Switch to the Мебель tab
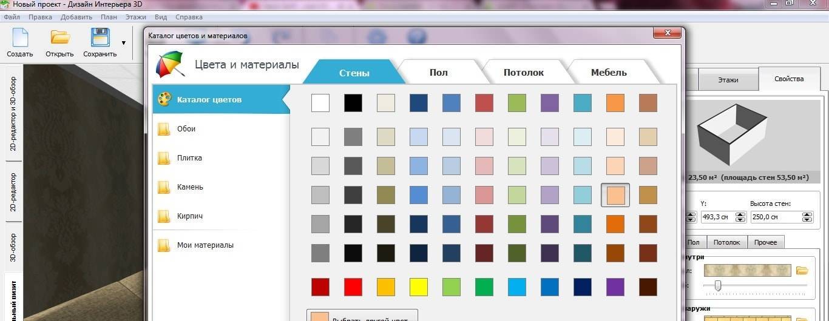This screenshot has width=829, height=321. 609,73
